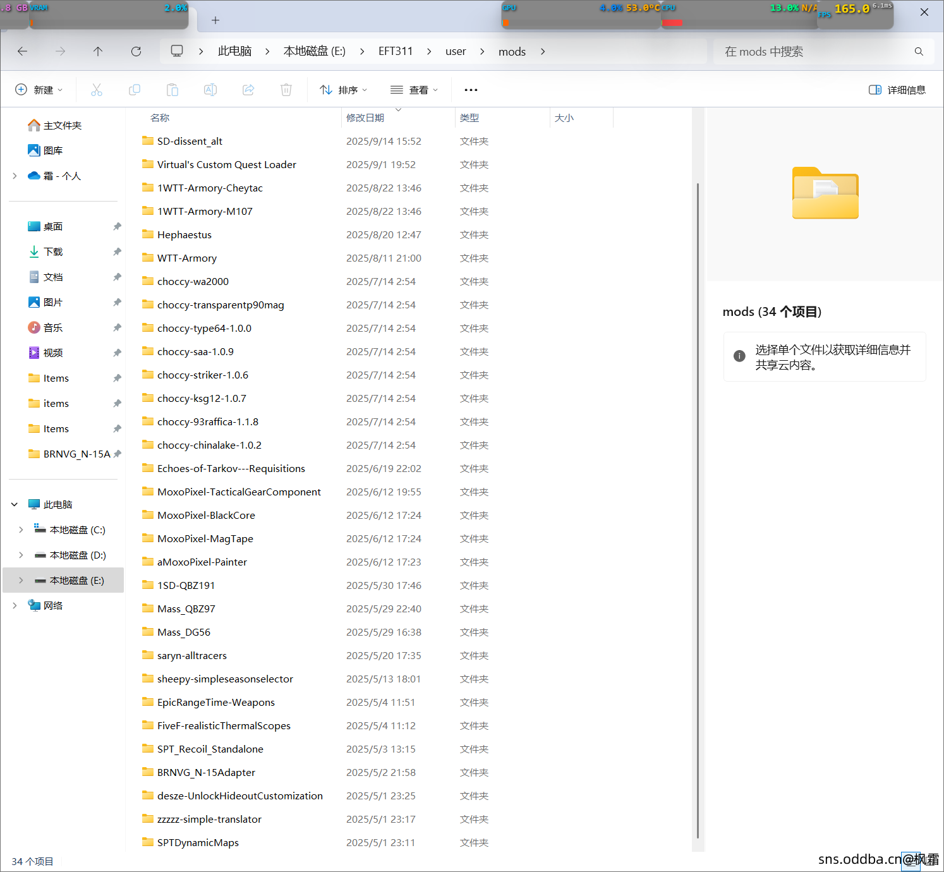Click the Rename icon in toolbar

click(x=210, y=90)
